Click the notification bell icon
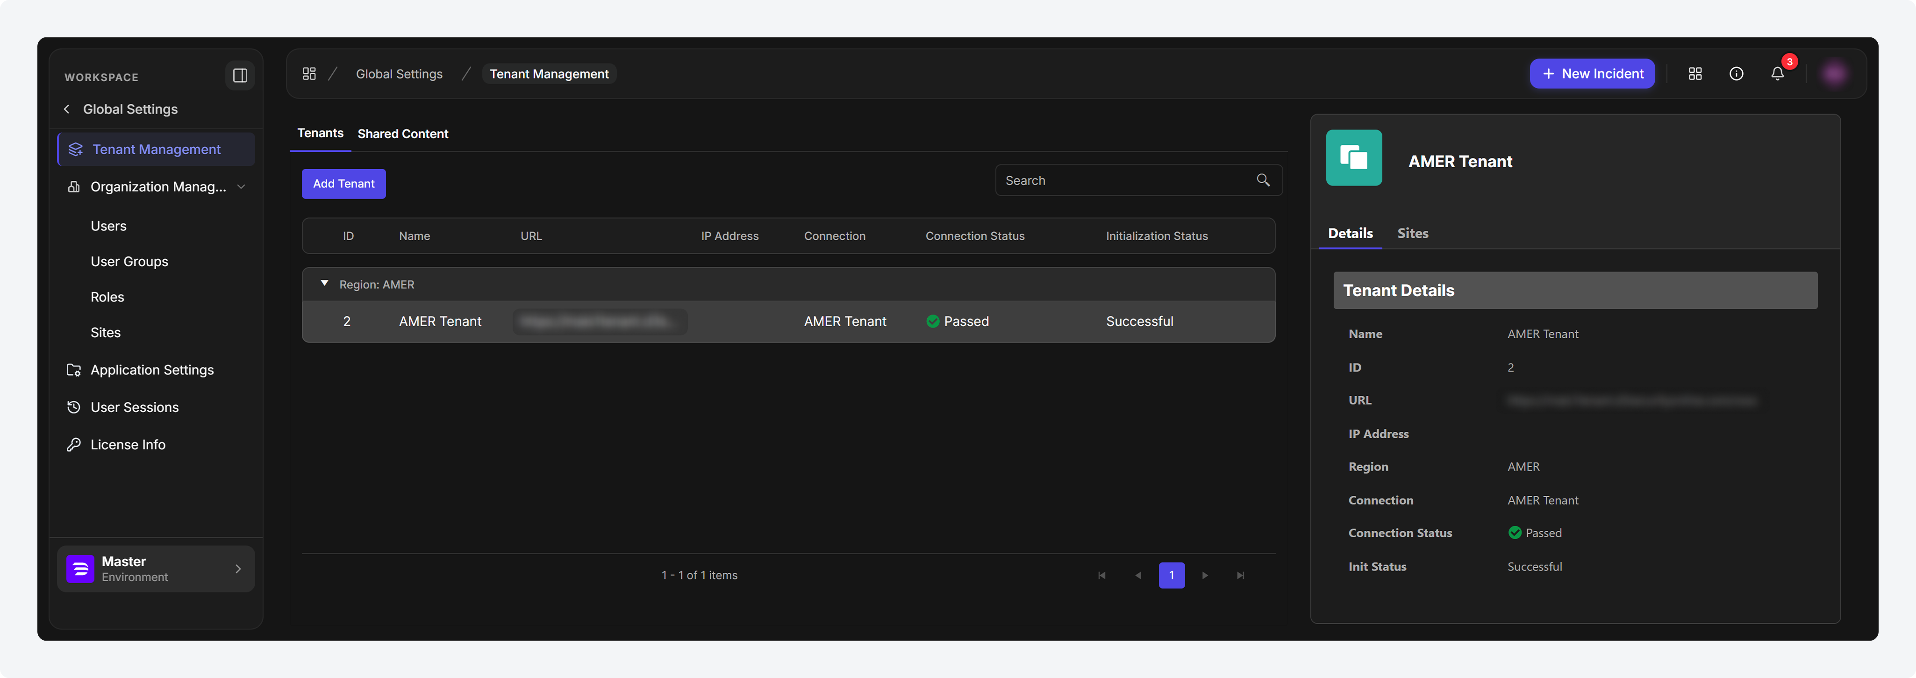Screen dimensions: 1916x678 pyautogui.click(x=1777, y=74)
